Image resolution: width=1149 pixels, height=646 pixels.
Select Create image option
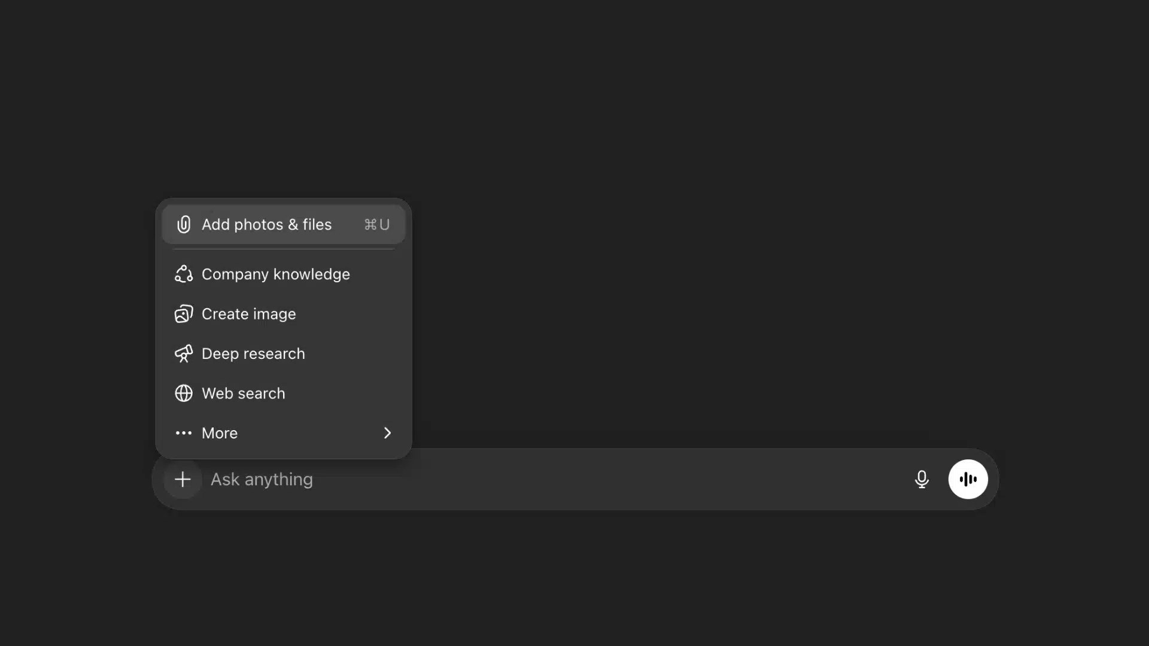(x=284, y=314)
